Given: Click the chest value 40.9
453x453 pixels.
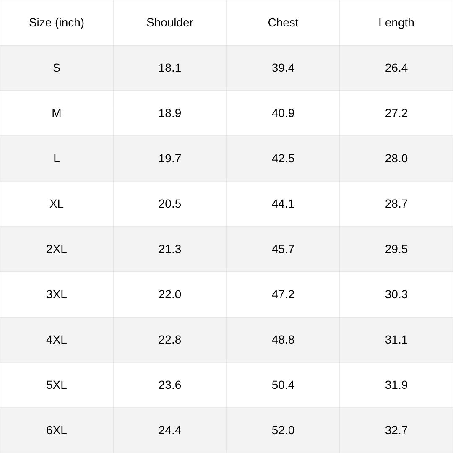Looking at the screenshot, I should pos(283,113).
